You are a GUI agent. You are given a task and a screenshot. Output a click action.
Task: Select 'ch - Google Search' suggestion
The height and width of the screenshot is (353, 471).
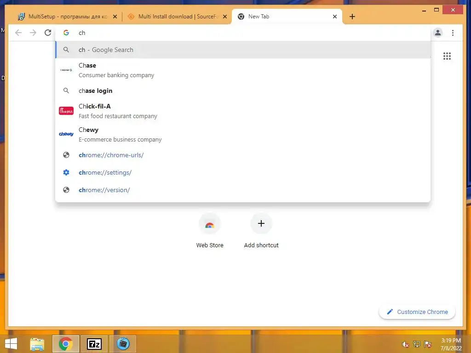point(243,50)
